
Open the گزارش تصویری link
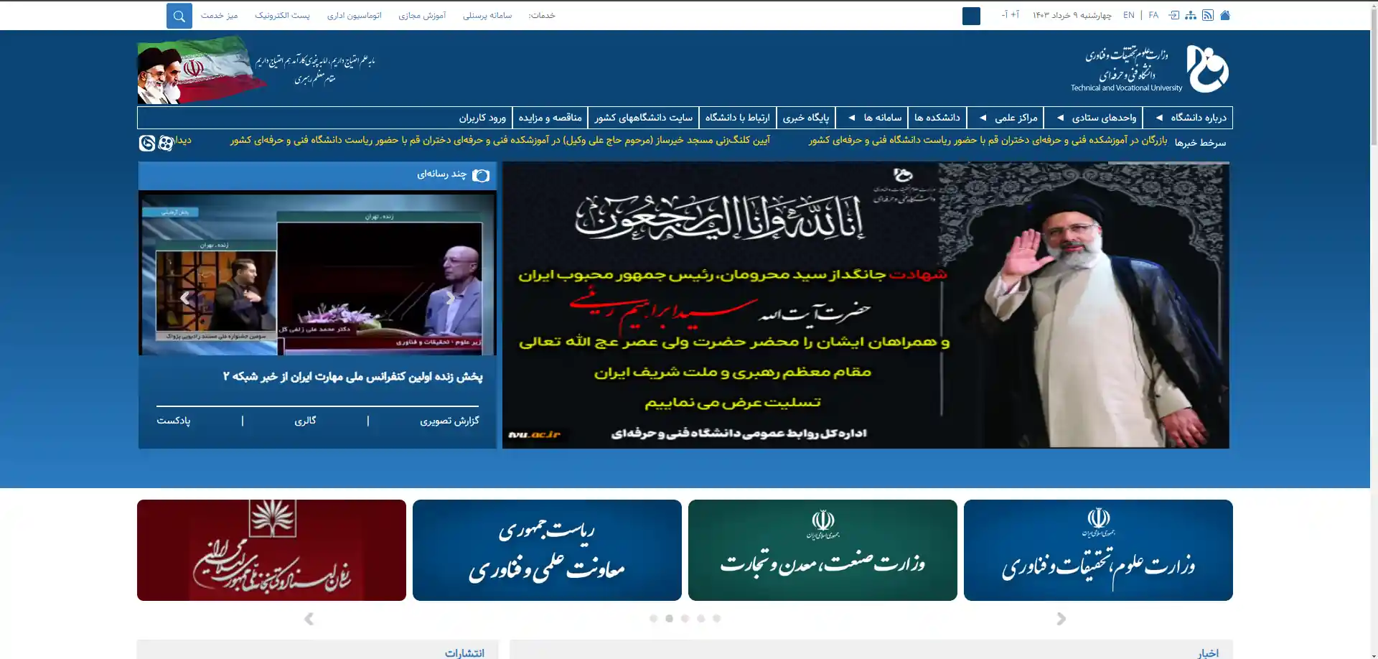449,421
